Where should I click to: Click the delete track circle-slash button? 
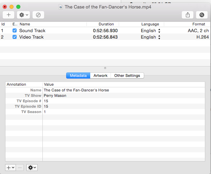click(x=38, y=15)
